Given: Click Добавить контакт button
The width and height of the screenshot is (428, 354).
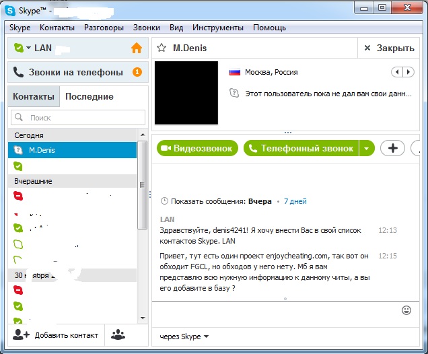Looking at the screenshot, I should [56, 335].
